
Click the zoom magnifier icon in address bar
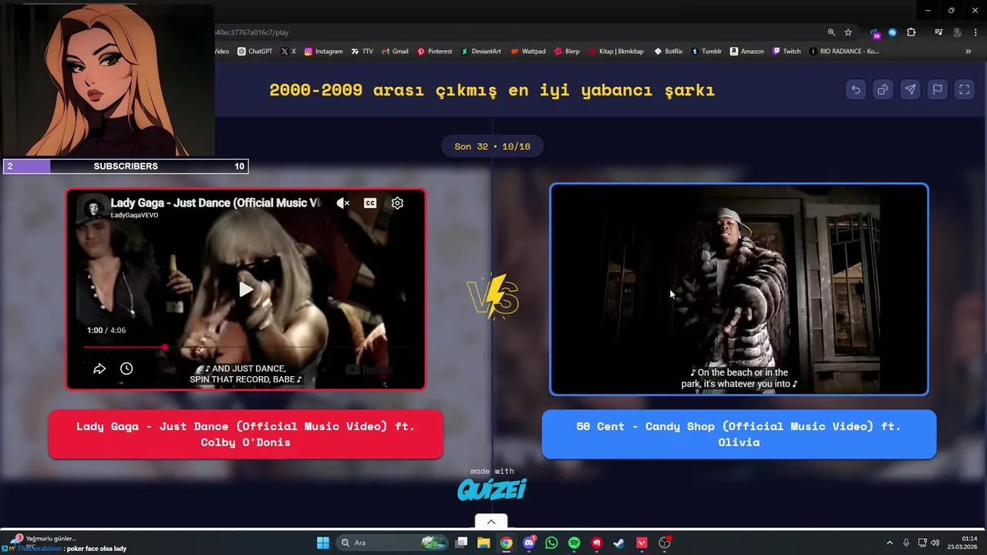(831, 32)
